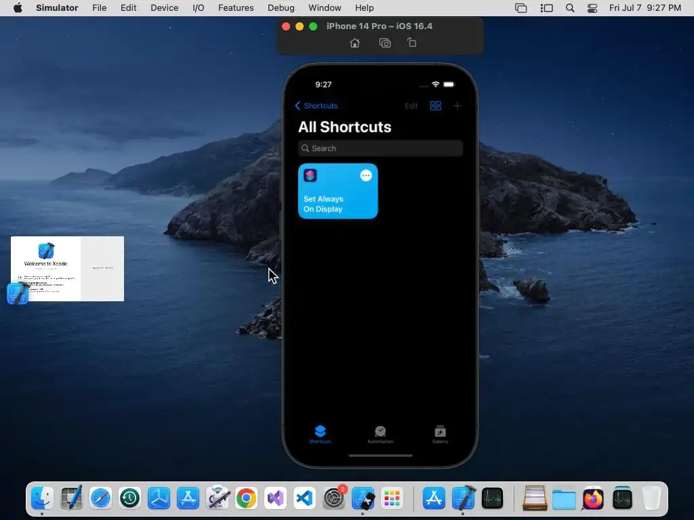Open Activity Monitor next to Xcode in dock
The height and width of the screenshot is (520, 694).
pos(492,498)
